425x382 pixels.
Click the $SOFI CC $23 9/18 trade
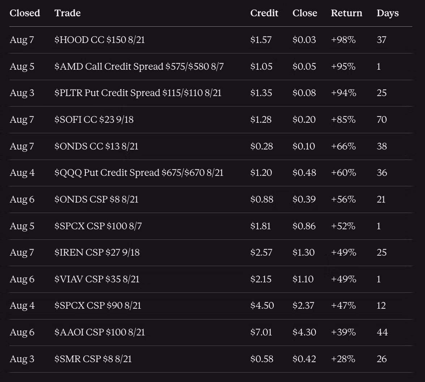(94, 120)
